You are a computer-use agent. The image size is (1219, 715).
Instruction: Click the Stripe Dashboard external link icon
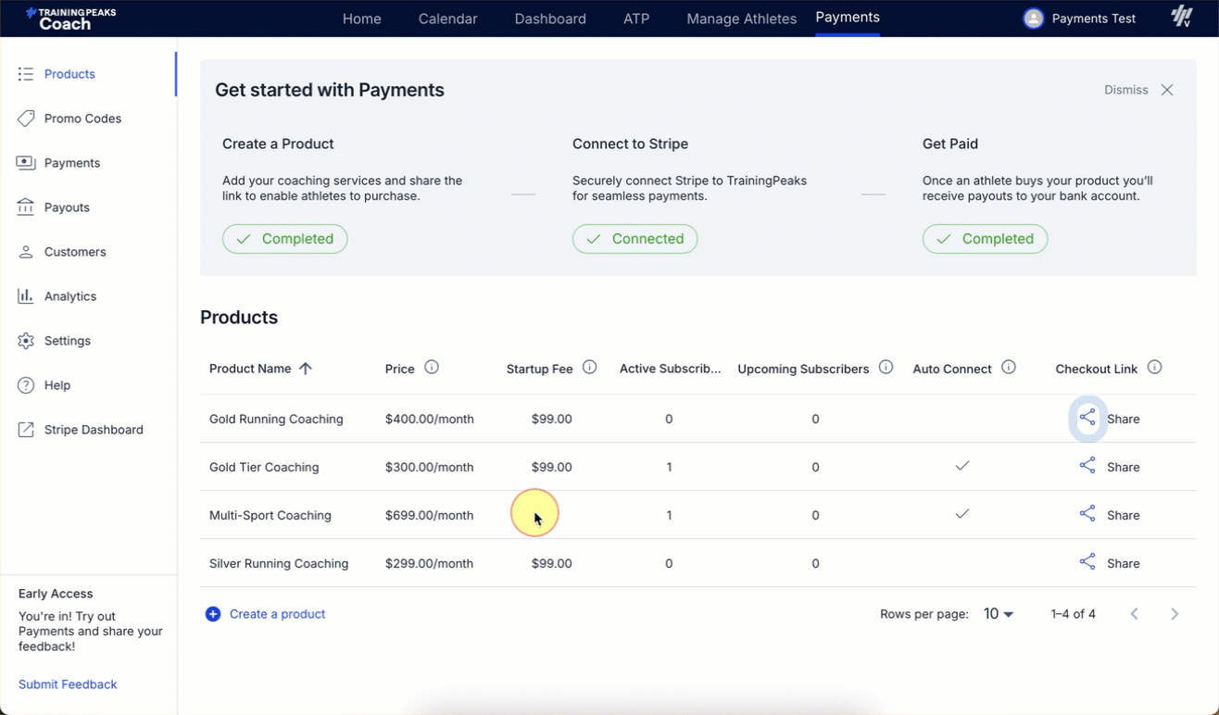click(26, 430)
